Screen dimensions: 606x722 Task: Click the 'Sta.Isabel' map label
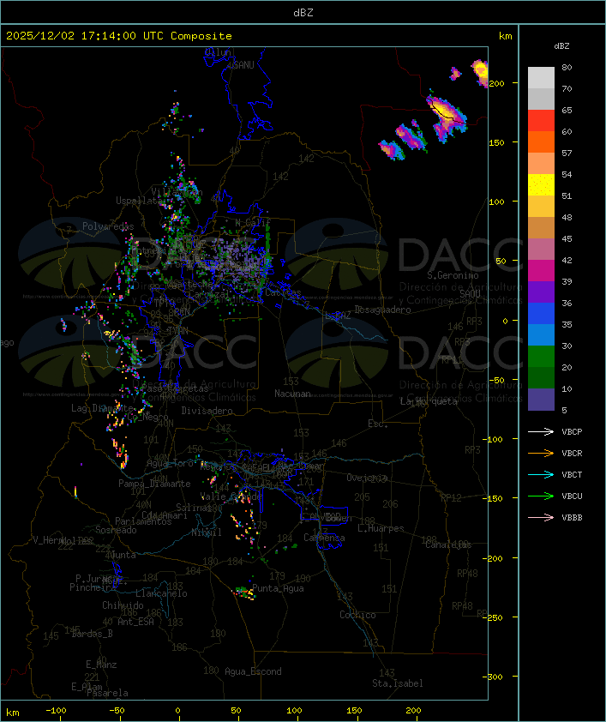pyautogui.click(x=398, y=683)
